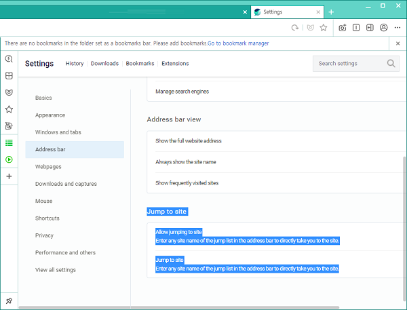Dismiss the bookmarks bar notice
407x310 pixels.
point(398,43)
